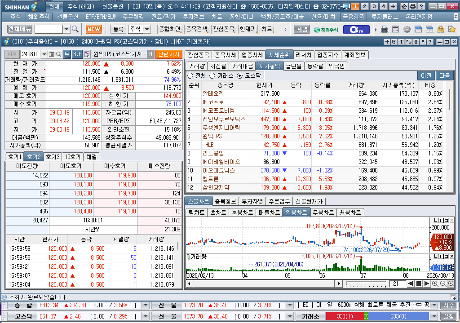The height and width of the screenshot is (323, 460).
Task: Play chart backward with left arrow
Action: (411, 283)
